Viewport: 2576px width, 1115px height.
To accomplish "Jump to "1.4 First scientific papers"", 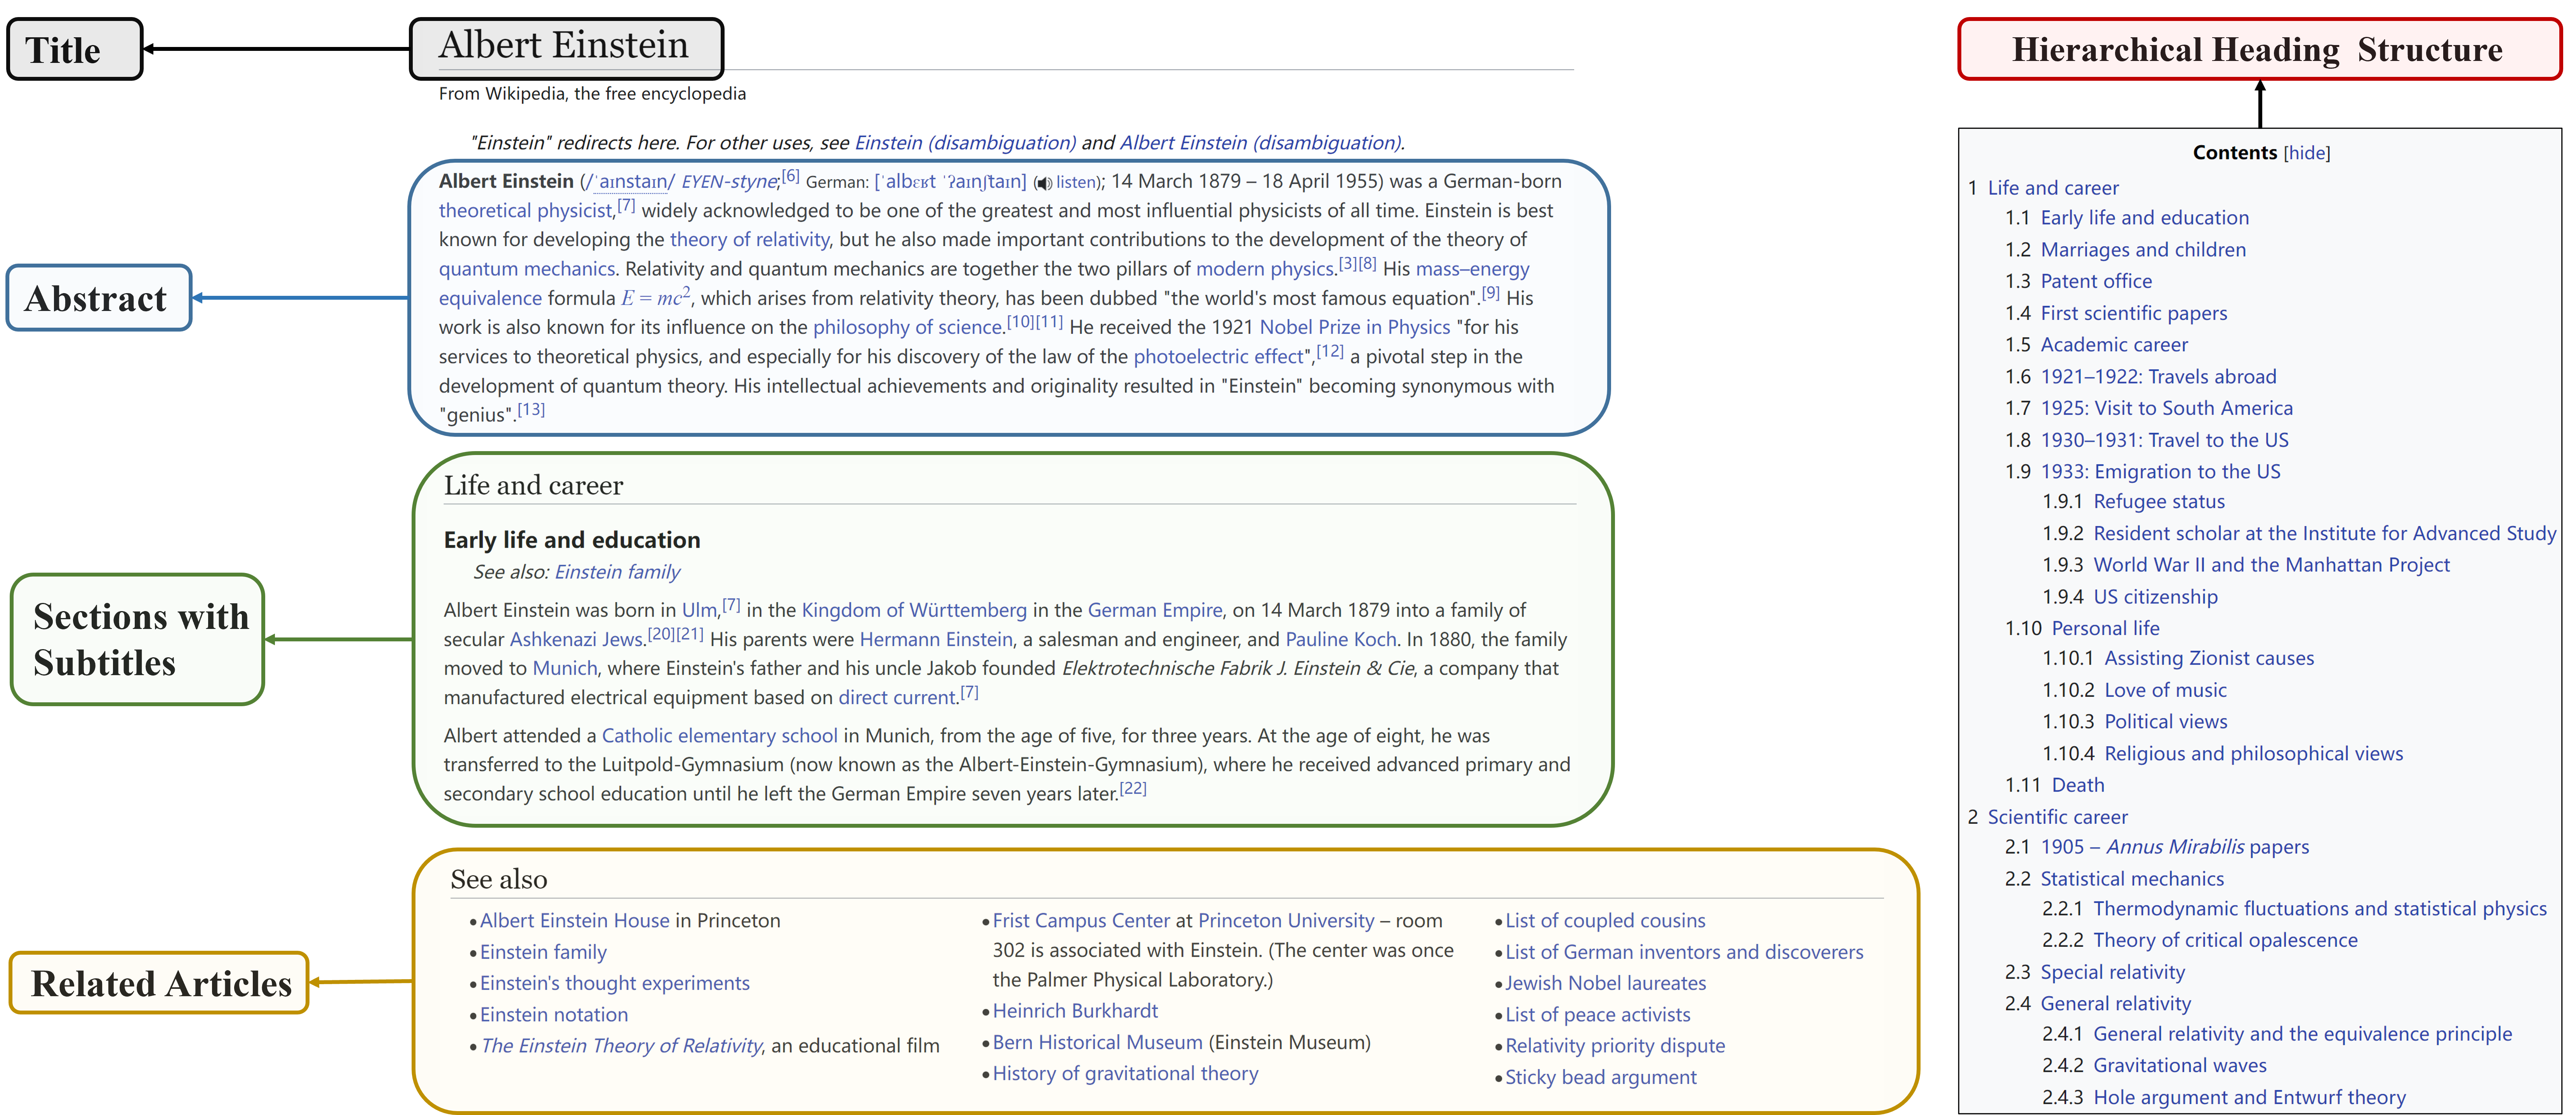I will click(x=2116, y=314).
